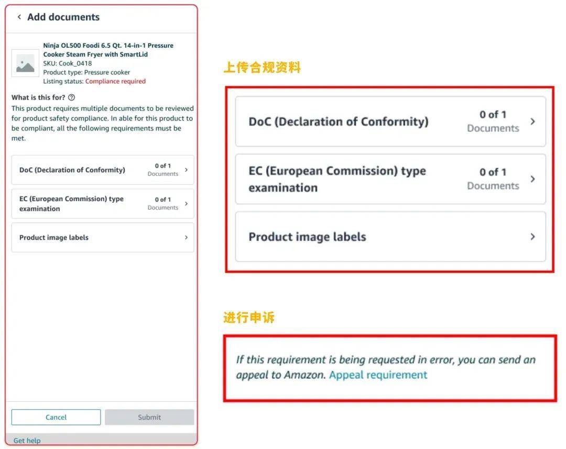Expand EC type examination chevron in left panel
Viewport: 566px width, 449px height.
coord(186,204)
